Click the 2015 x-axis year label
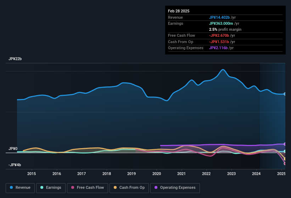Screen dimensions: 291x198 point(32,174)
